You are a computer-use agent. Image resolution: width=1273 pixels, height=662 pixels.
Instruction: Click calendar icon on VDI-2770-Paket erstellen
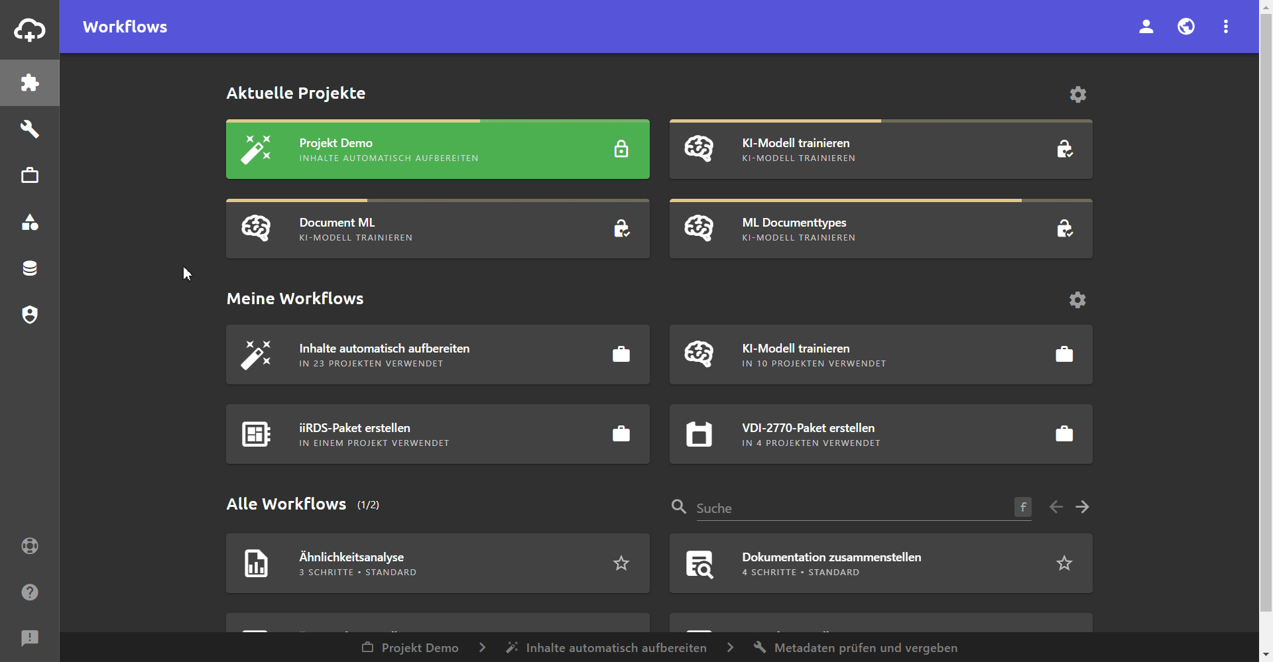(699, 434)
